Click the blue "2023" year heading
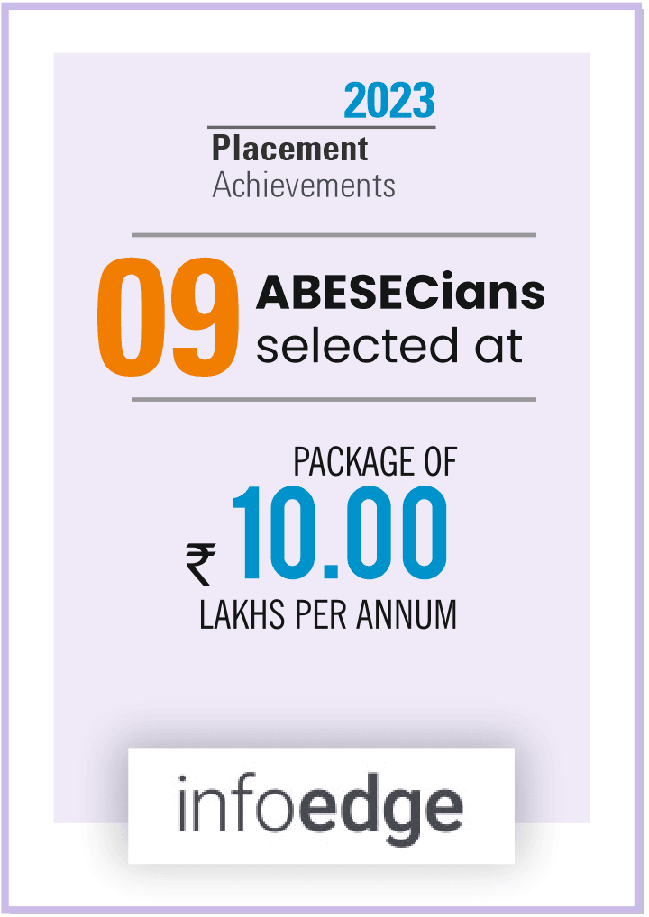649x917 pixels. click(389, 101)
